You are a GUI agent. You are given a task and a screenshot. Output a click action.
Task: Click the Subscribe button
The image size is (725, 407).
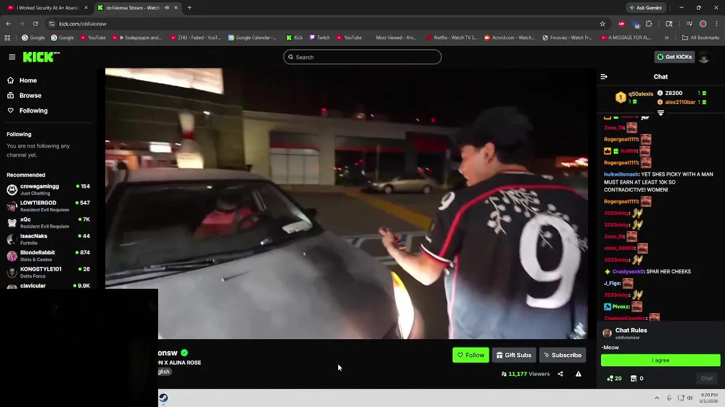tap(562, 355)
